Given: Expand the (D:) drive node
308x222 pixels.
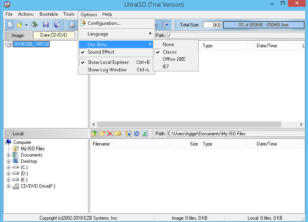Looking at the screenshot, I should (8, 174).
